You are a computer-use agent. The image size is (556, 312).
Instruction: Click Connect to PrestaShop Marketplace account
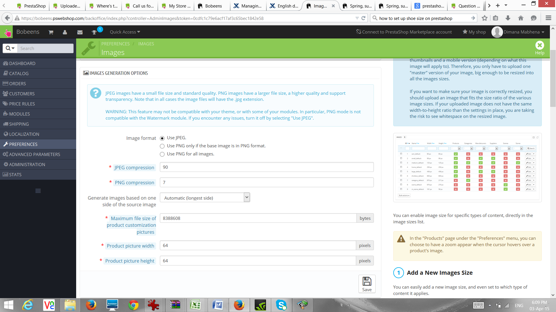(404, 32)
